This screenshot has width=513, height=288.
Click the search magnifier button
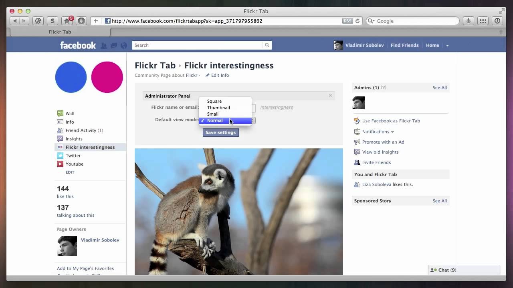(267, 45)
